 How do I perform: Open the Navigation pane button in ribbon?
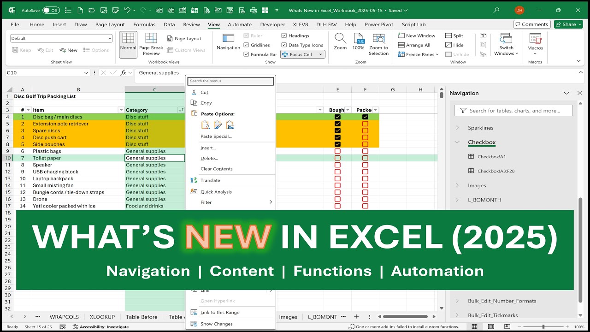[228, 42]
